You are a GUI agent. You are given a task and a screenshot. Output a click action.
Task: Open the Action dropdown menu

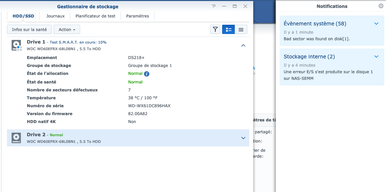(67, 29)
